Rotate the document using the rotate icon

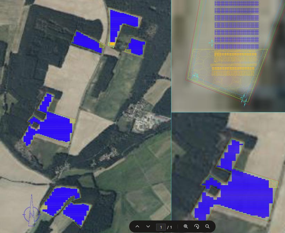coord(196,226)
